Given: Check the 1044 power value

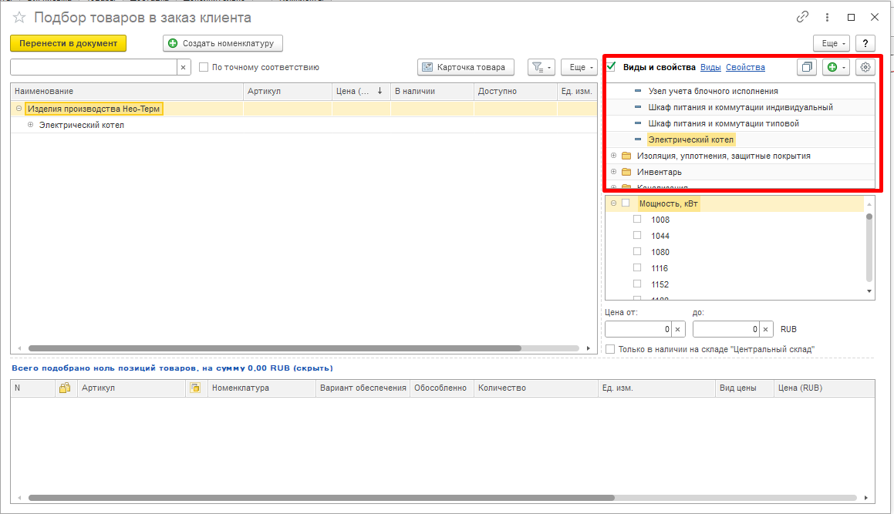Looking at the screenshot, I should (637, 235).
